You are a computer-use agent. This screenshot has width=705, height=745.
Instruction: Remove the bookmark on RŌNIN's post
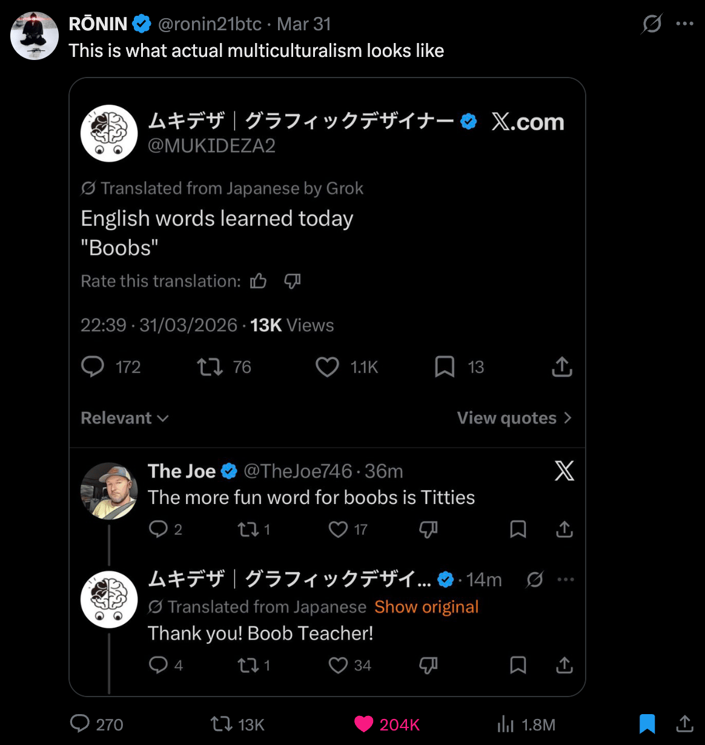click(x=647, y=724)
